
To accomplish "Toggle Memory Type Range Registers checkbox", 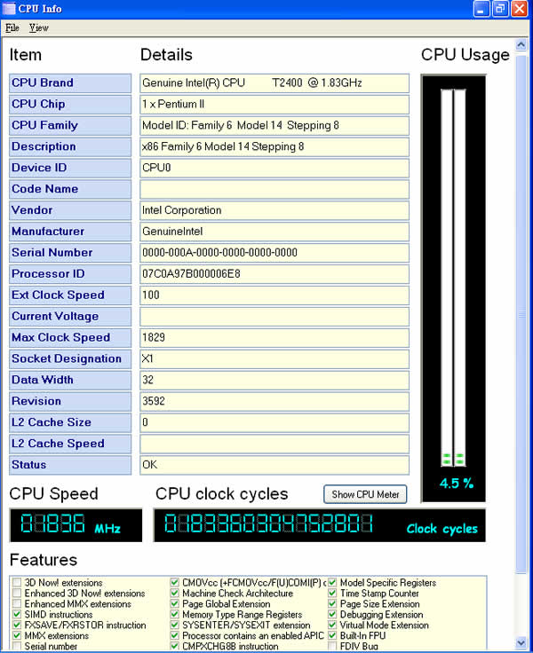I will pyautogui.click(x=175, y=614).
